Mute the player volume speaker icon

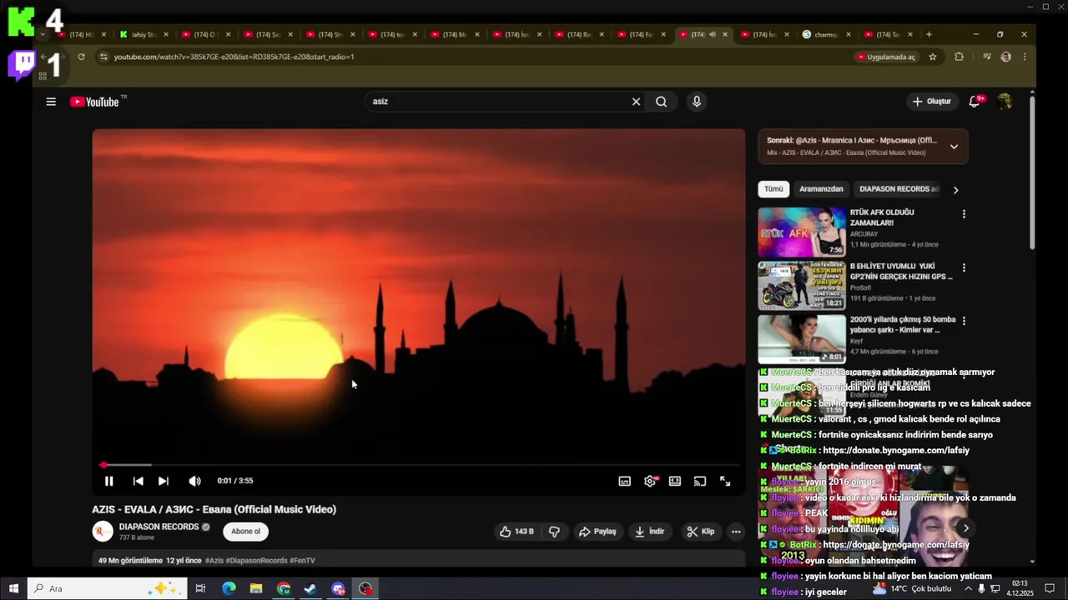click(x=194, y=481)
